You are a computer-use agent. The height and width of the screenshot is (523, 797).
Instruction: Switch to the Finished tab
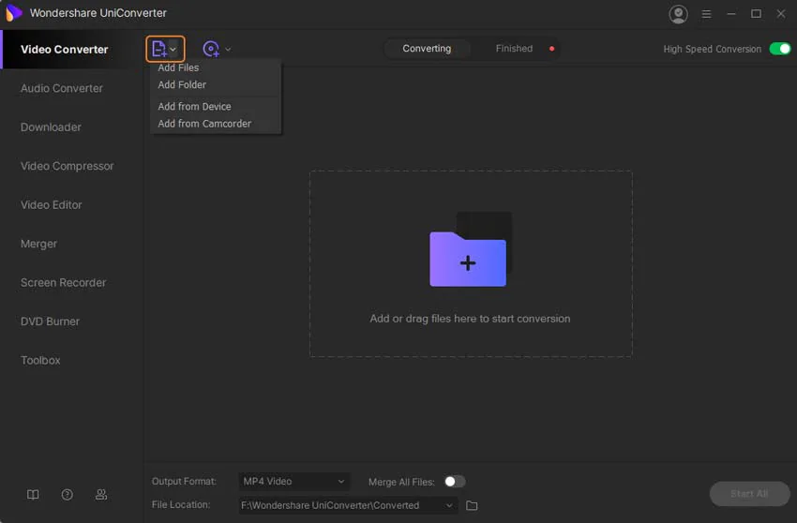(x=514, y=49)
